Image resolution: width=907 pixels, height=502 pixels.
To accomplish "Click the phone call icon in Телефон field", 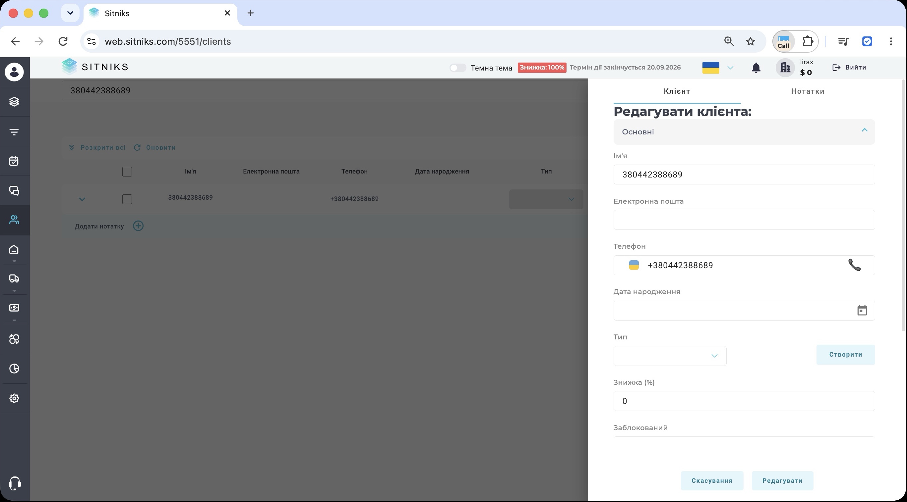I will point(854,265).
